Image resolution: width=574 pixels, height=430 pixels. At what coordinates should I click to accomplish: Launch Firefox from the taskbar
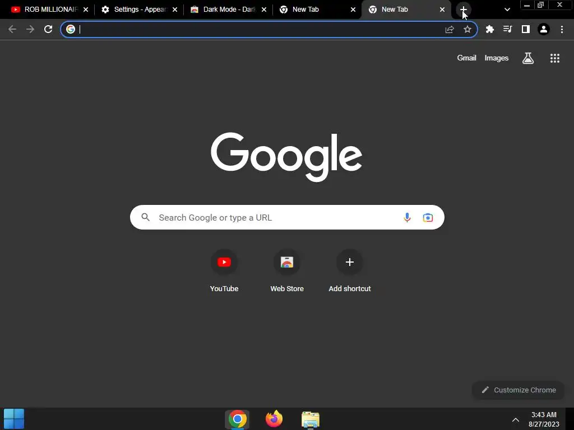pyautogui.click(x=274, y=419)
